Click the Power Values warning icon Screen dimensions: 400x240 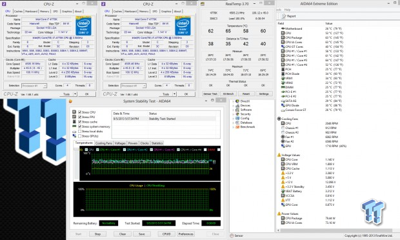click(x=279, y=214)
